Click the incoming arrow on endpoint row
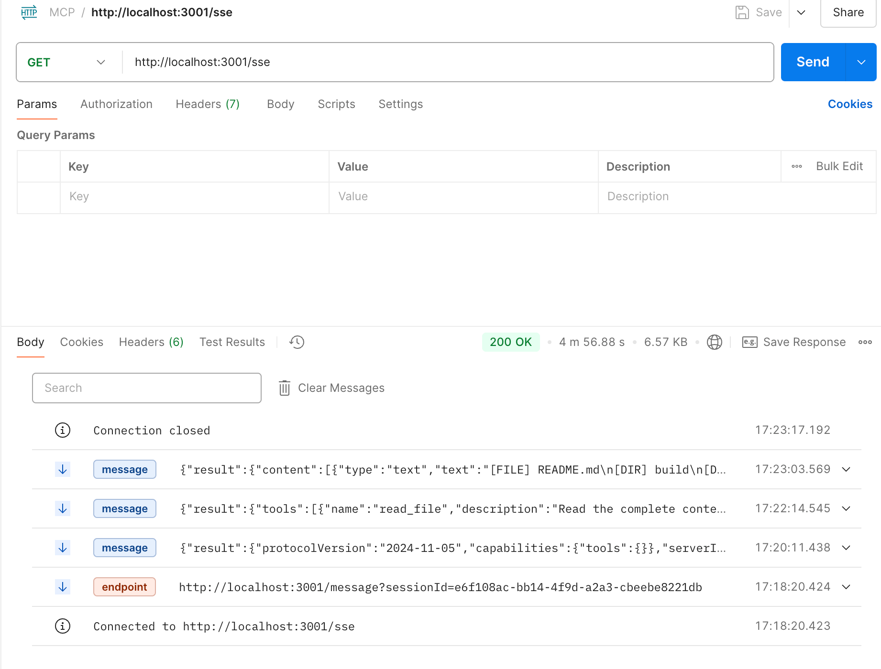The width and height of the screenshot is (881, 669). [63, 587]
